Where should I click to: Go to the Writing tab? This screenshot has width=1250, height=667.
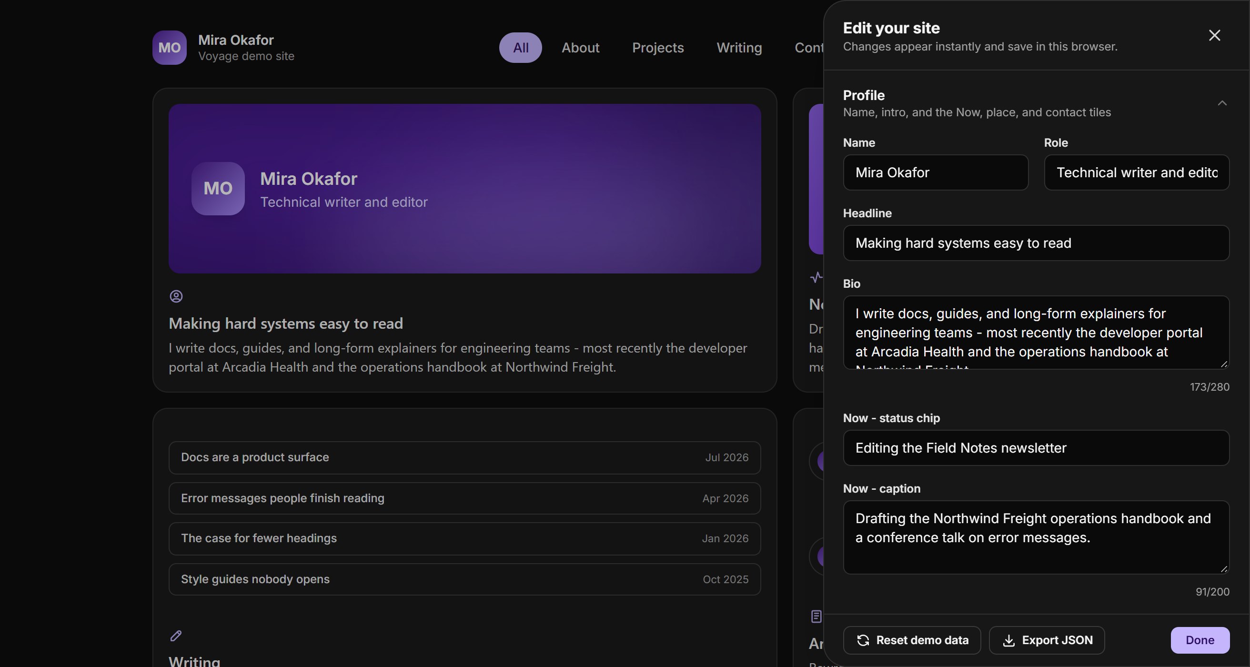tap(739, 48)
